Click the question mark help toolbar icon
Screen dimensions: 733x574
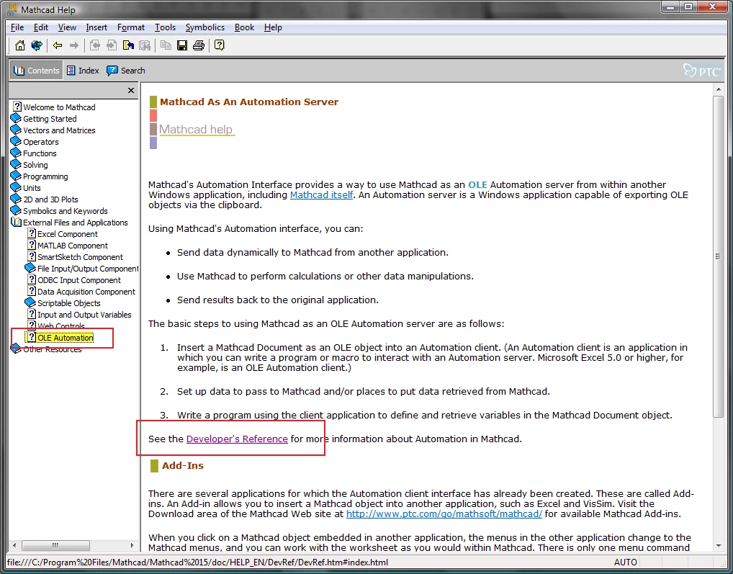tap(219, 45)
